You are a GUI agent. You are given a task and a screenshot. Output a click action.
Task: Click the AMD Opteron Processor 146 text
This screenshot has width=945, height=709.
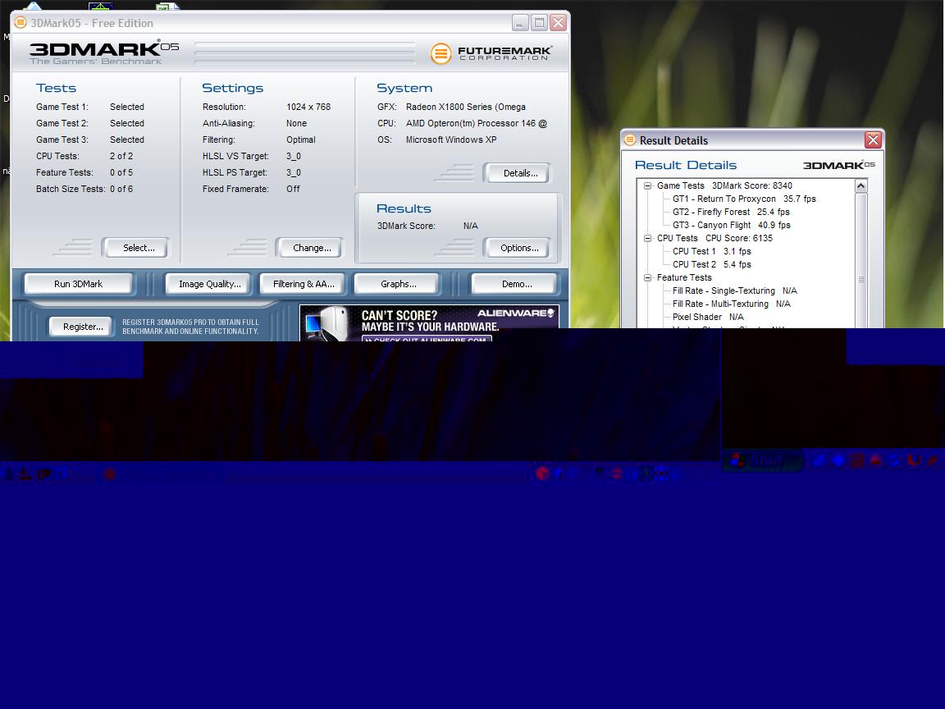476,123
